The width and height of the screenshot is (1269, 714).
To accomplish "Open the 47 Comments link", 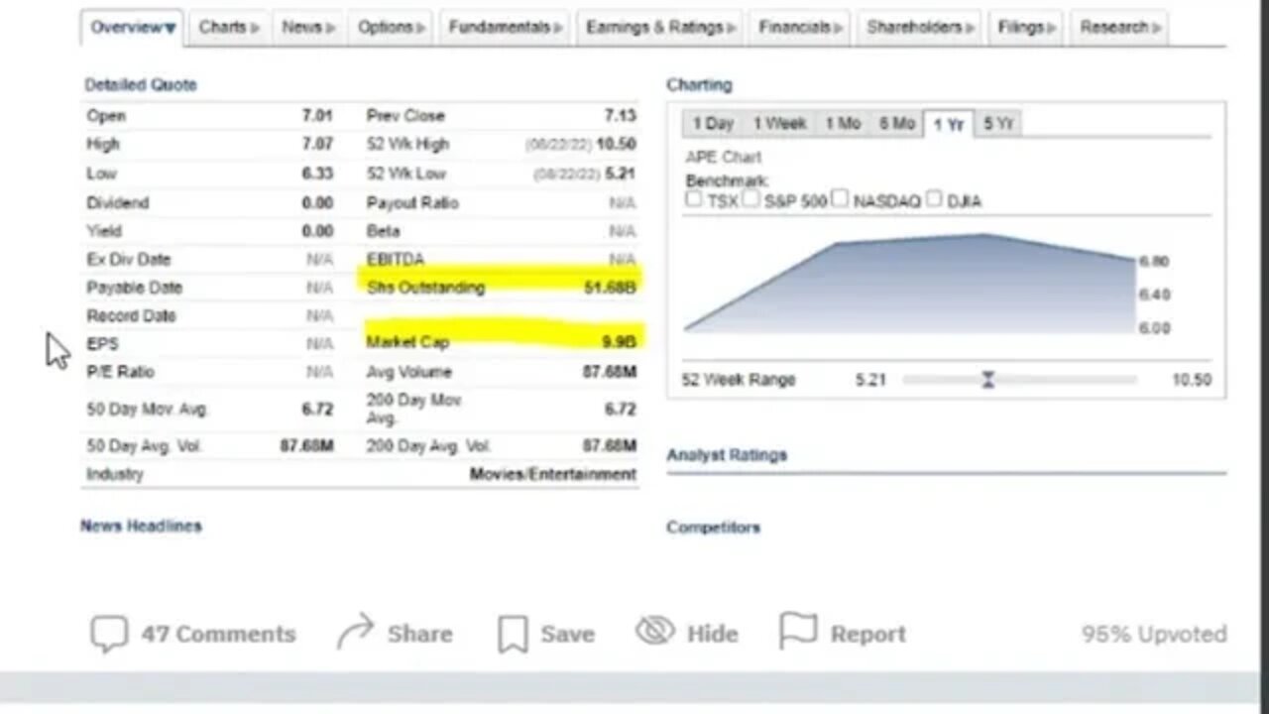I will coord(218,634).
